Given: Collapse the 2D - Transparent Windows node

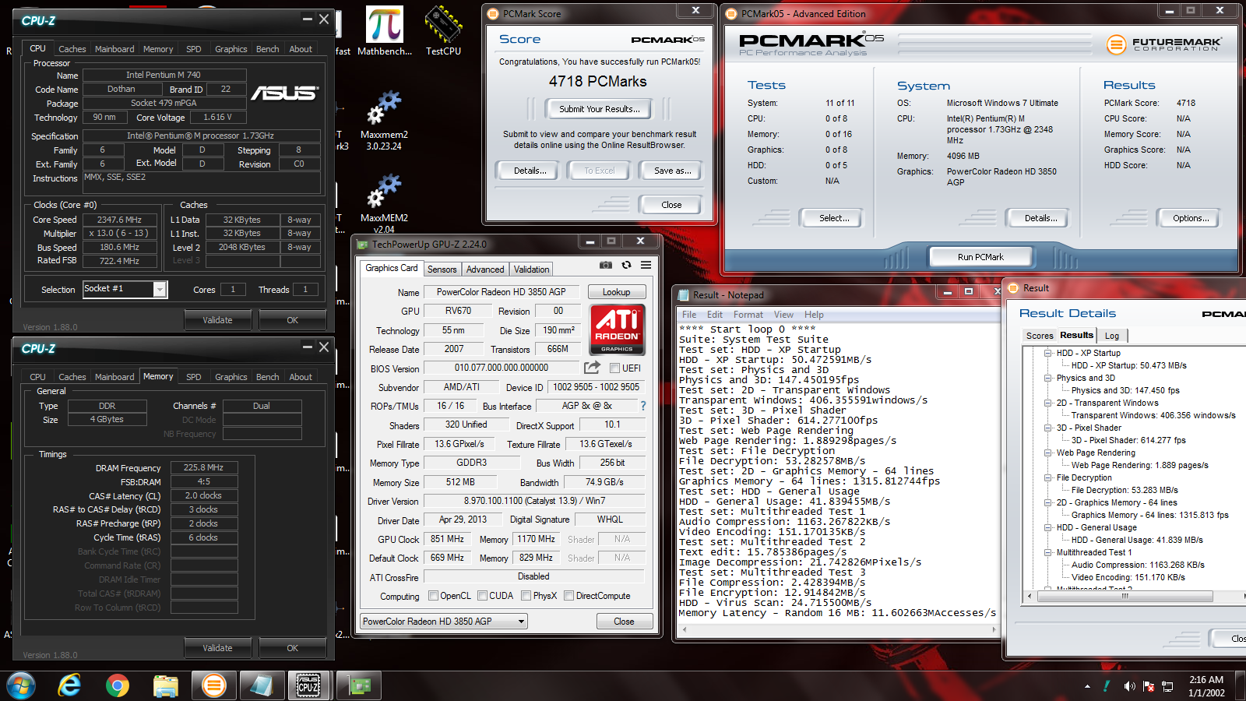Looking at the screenshot, I should (1048, 403).
